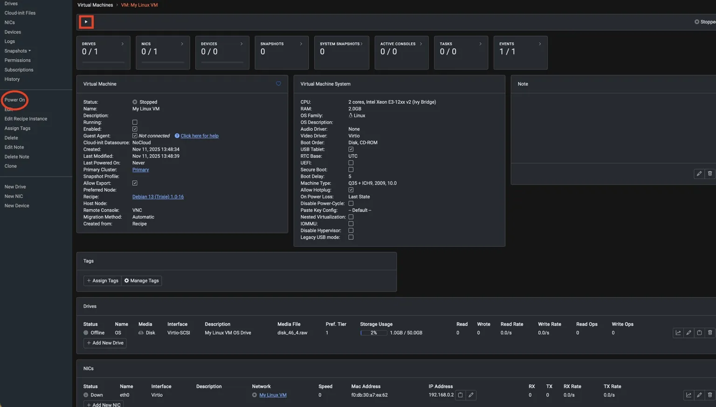Open Permissions from the sidebar
Viewport: 716px width, 407px height.
(18, 60)
